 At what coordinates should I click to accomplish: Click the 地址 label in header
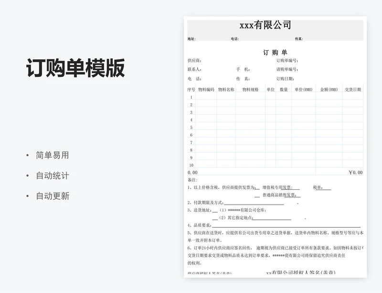[x=191, y=39]
